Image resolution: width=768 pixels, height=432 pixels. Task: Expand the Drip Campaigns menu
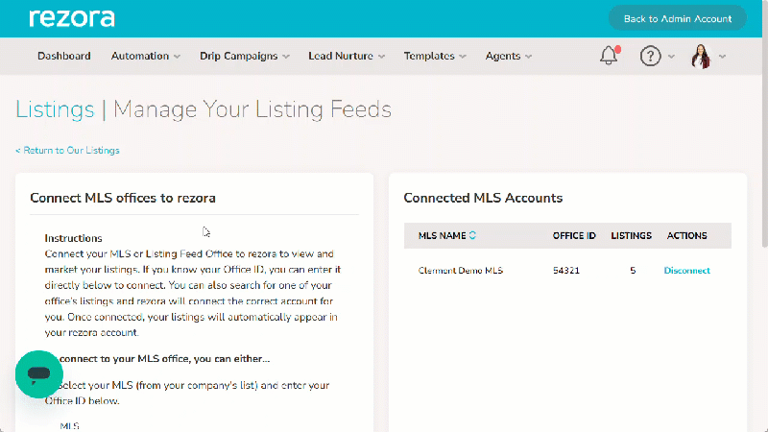[x=245, y=56]
